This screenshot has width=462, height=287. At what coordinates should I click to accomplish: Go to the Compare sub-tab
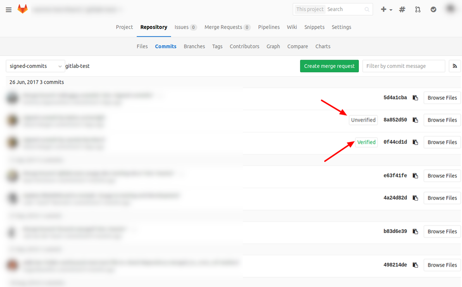(x=297, y=47)
